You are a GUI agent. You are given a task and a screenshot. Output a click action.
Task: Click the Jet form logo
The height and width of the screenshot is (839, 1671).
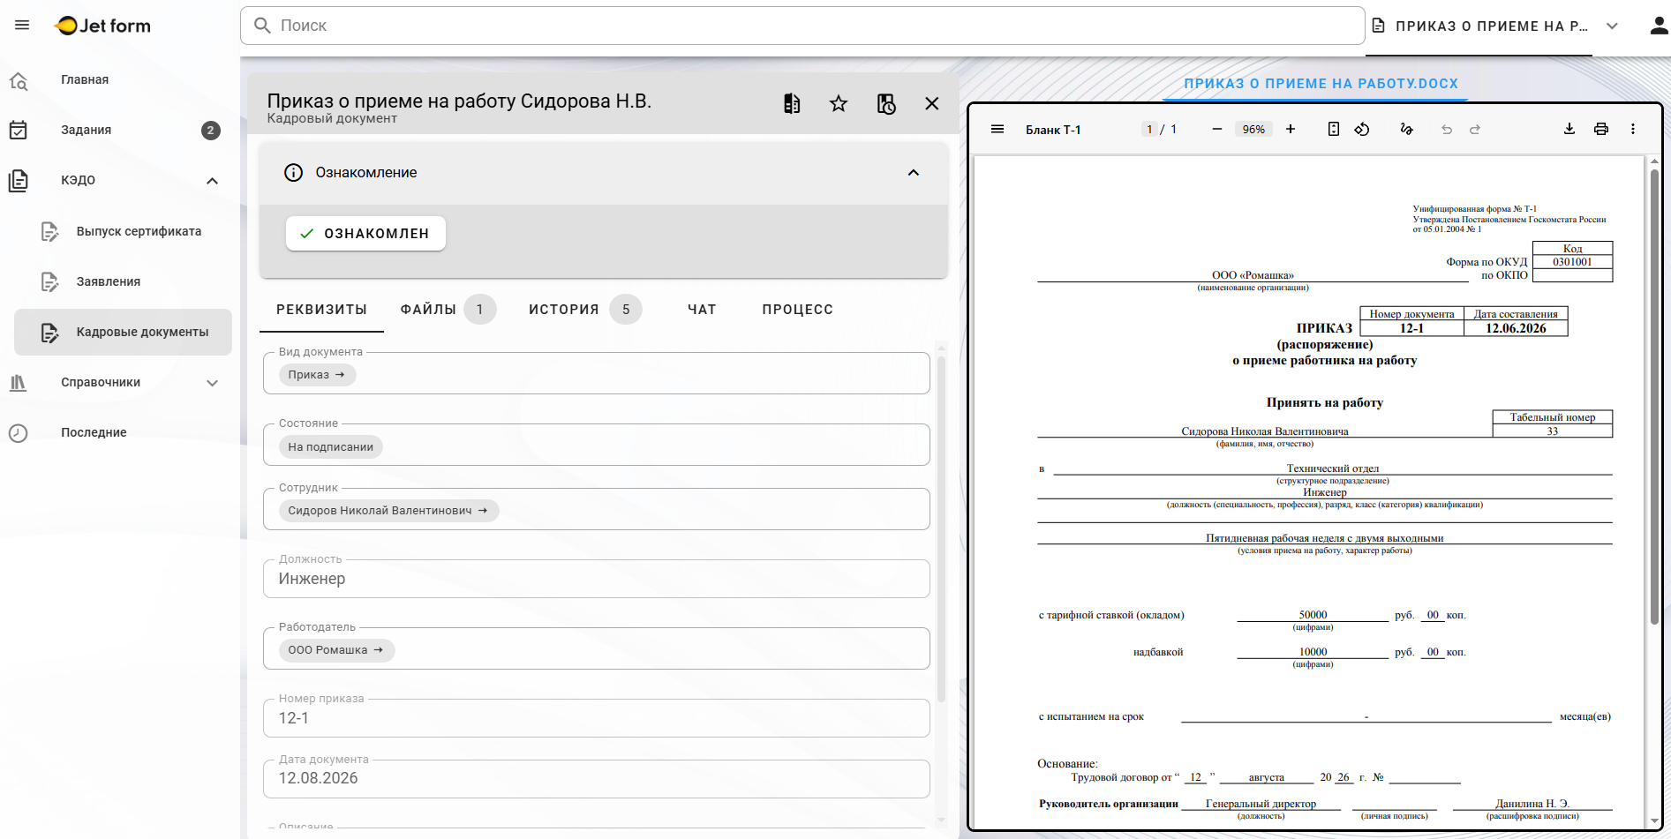coord(102,26)
